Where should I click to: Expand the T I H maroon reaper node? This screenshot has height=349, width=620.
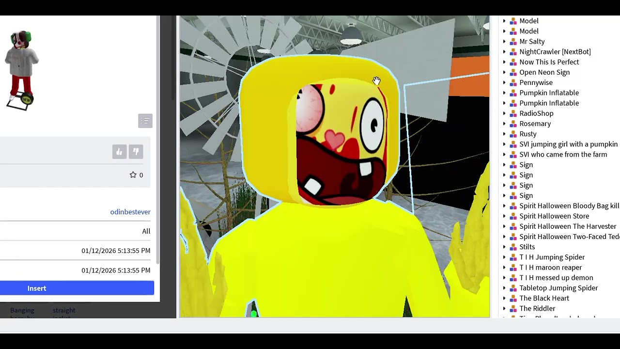point(504,268)
